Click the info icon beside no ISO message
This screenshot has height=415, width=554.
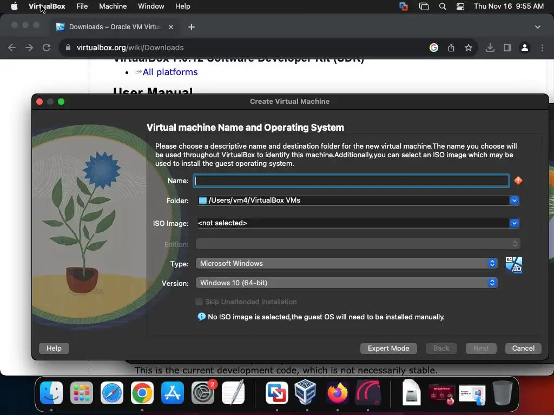click(201, 317)
